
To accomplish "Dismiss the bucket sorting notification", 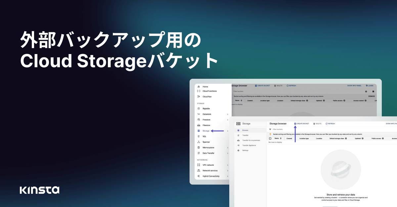I will 372,96.
